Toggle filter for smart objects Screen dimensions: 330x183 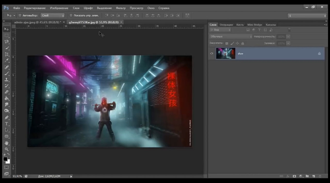(271, 30)
